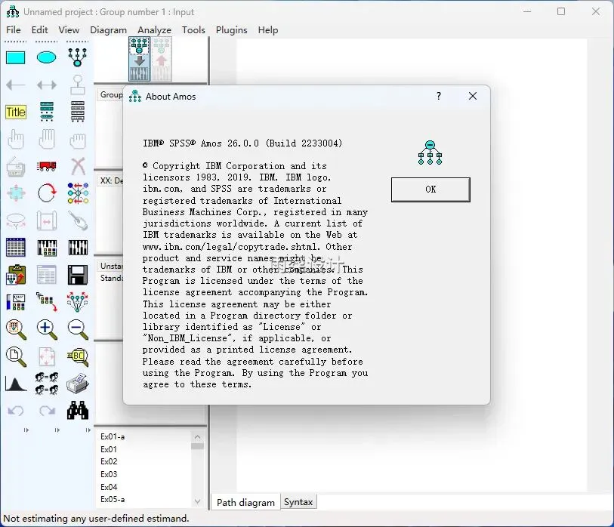Select the touch up variable tool
The width and height of the screenshot is (614, 527).
[78, 220]
